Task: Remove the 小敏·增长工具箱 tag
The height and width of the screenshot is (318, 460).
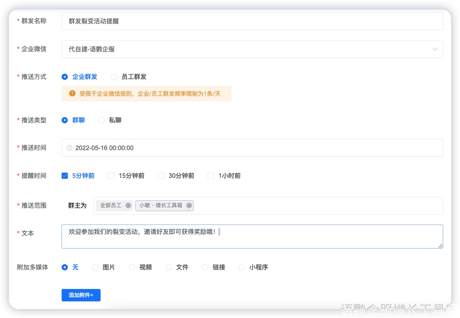Action: point(189,205)
